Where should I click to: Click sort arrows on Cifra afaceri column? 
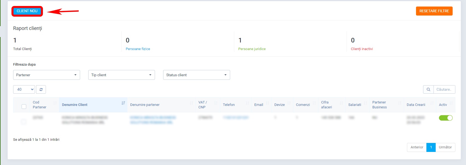coord(341,103)
